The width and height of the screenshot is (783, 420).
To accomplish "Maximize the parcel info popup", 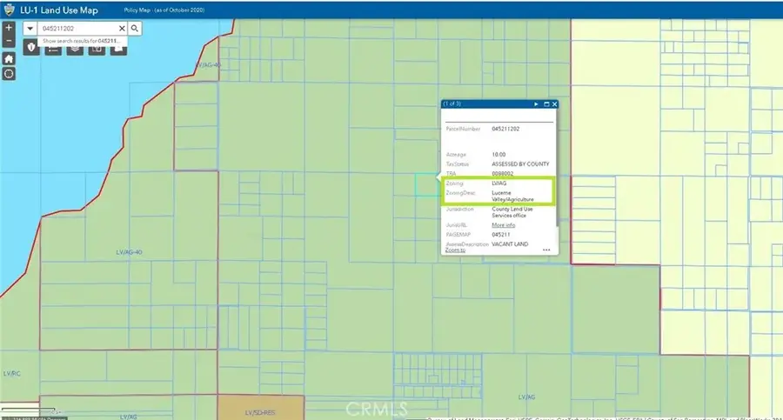I will tap(546, 104).
